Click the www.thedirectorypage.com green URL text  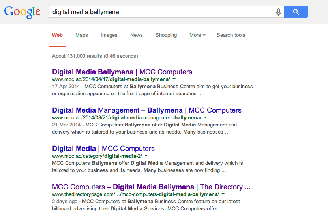click(135, 194)
